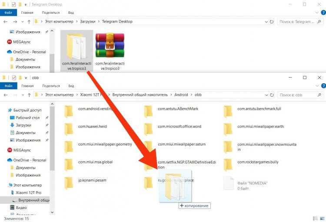The image size is (326, 222).
Task: Select Видео in obb sidebar
Action: 18,208
